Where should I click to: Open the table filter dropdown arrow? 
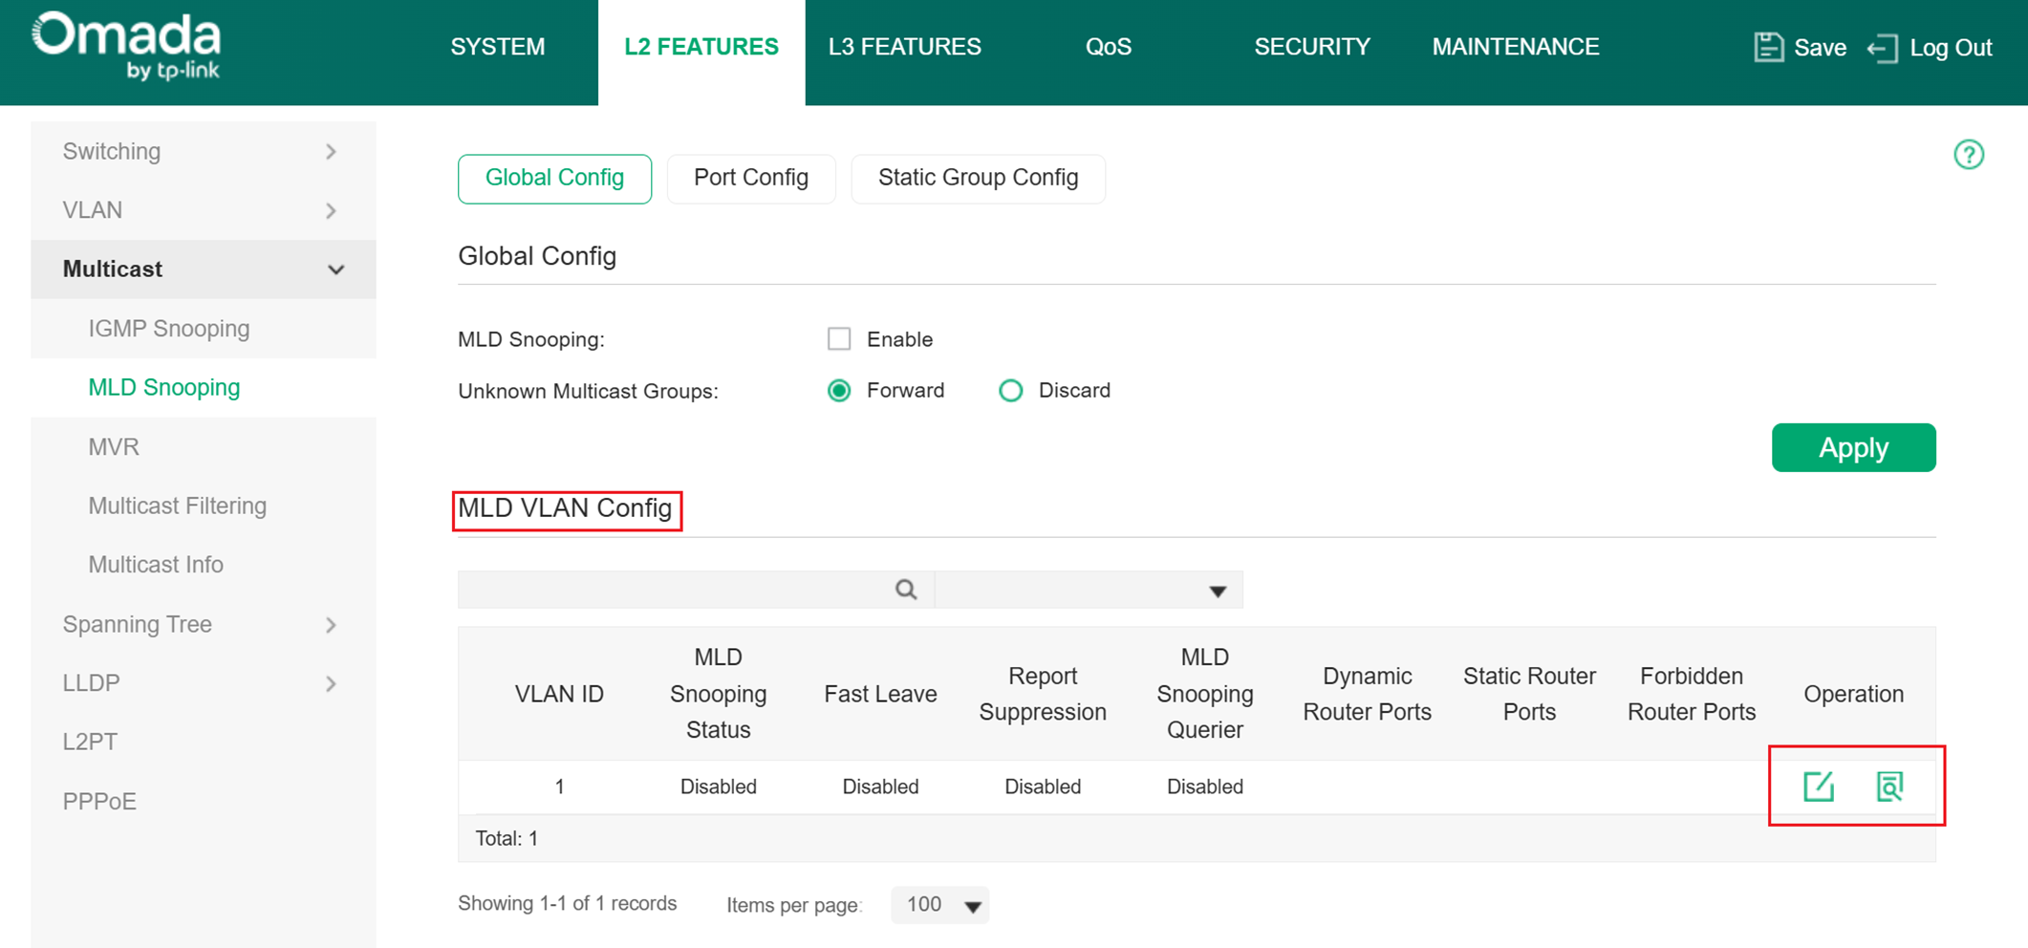(x=1216, y=590)
